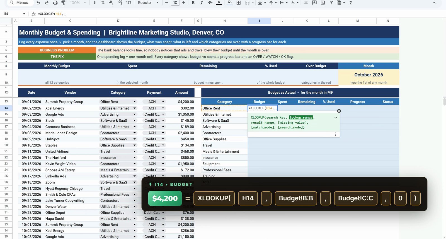Open horizontal align dropdown
Screen dimensions: 446x239
[x=261, y=3]
